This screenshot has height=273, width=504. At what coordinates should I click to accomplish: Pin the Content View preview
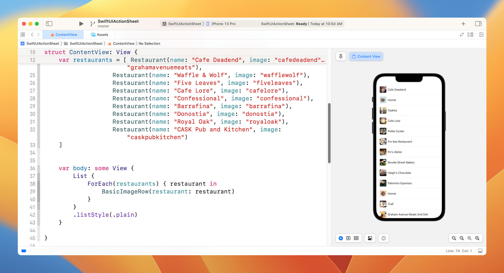(340, 56)
